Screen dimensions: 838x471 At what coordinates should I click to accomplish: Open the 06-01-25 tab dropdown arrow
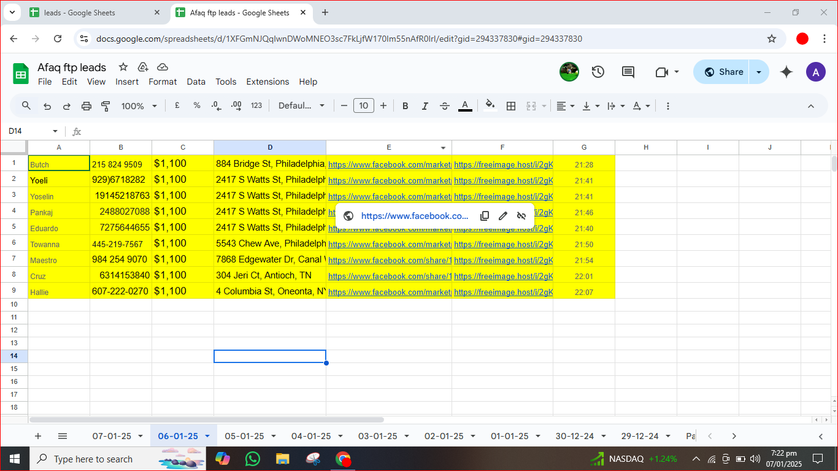[207, 437]
